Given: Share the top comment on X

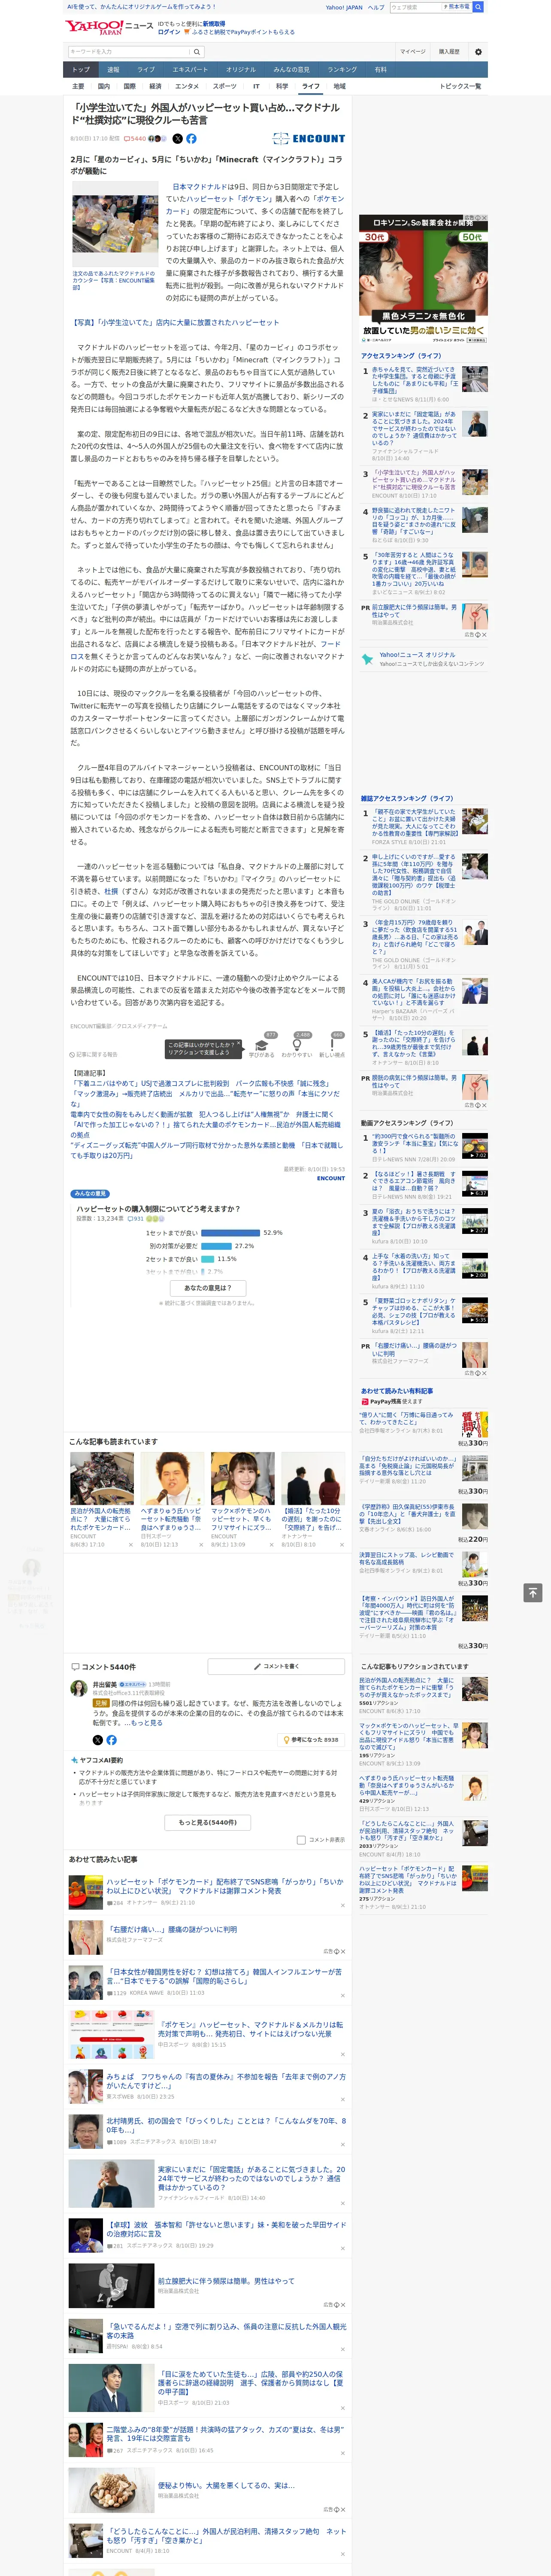Looking at the screenshot, I should click(x=98, y=1740).
